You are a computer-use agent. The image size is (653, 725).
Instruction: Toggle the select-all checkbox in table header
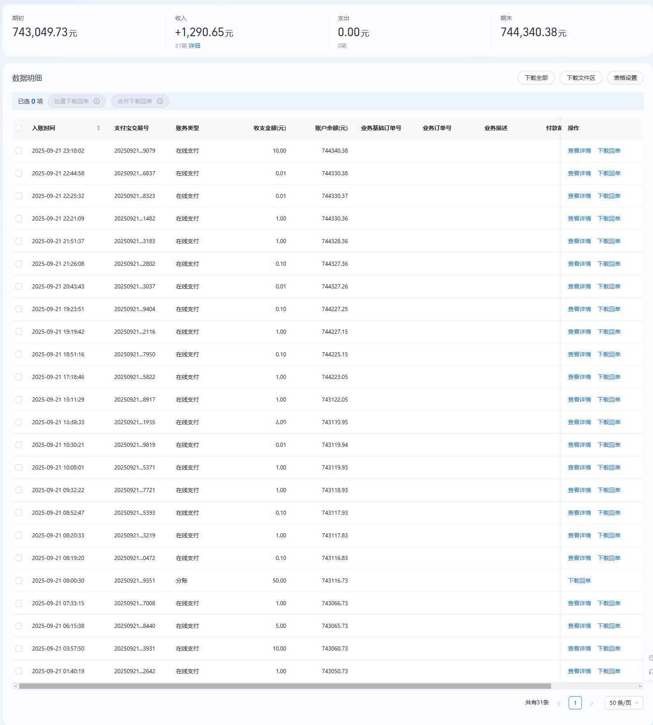coord(19,128)
